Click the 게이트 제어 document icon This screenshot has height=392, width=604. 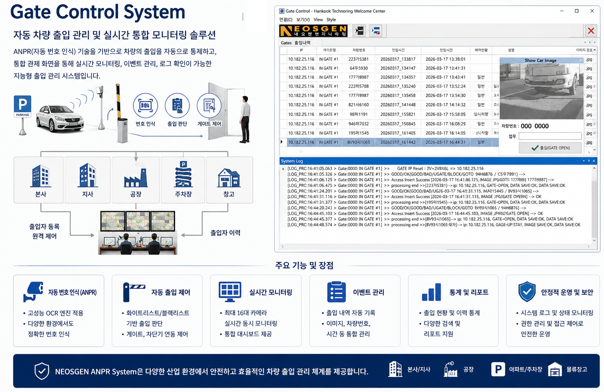coord(209,106)
